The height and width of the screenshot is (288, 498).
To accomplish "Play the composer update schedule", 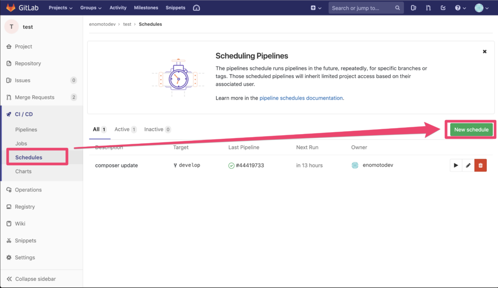I will click(x=456, y=165).
